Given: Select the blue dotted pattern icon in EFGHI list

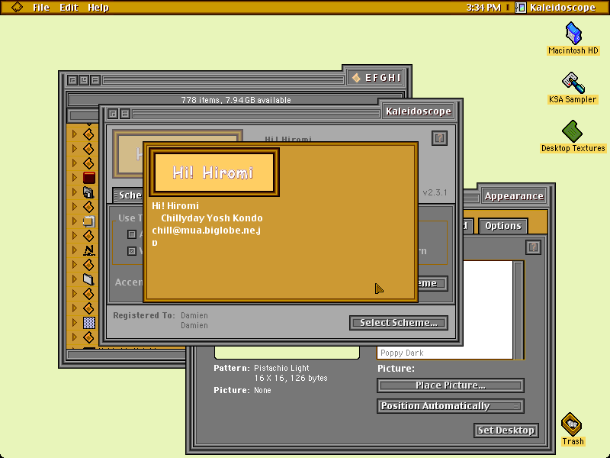Looking at the screenshot, I should click(x=89, y=323).
